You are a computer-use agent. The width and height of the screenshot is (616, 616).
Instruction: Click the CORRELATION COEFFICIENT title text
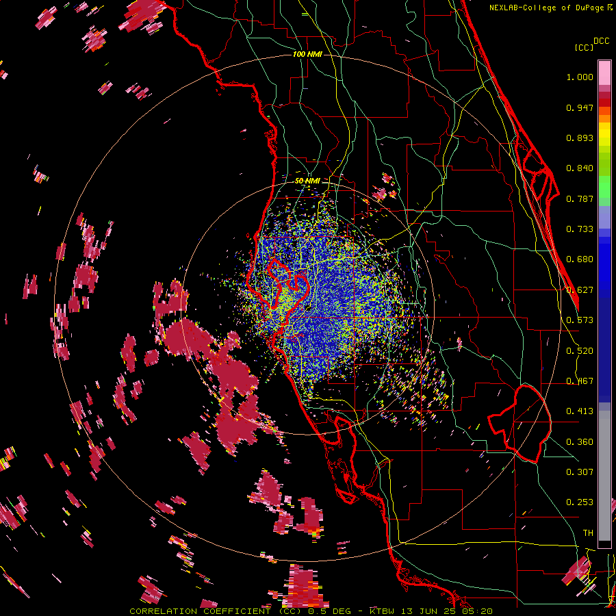pyautogui.click(x=200, y=611)
